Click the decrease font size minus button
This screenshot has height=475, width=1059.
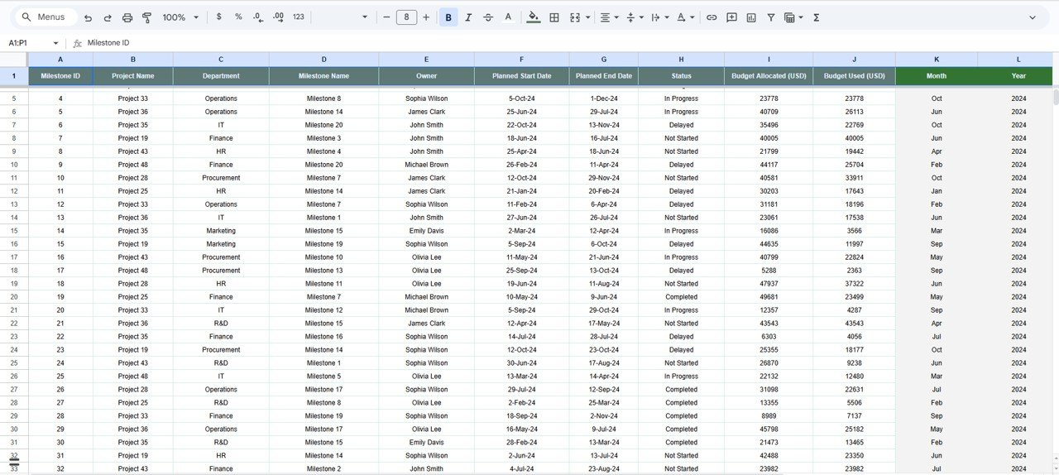click(386, 17)
